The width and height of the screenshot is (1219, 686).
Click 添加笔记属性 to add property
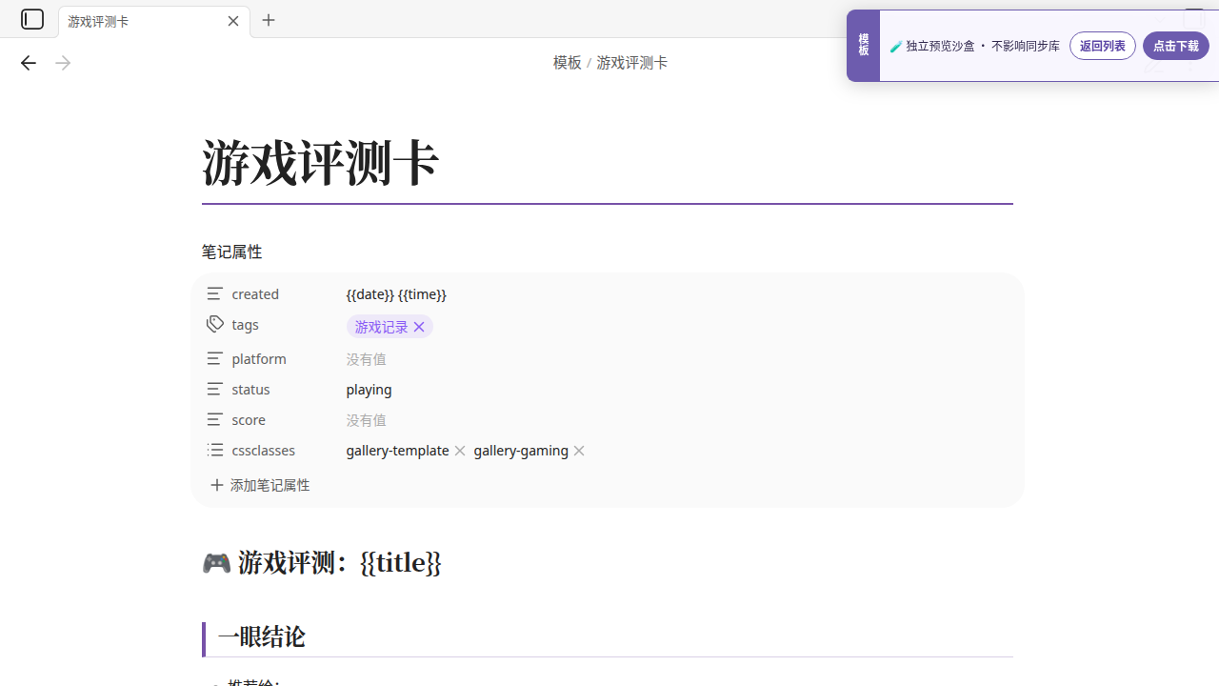click(259, 485)
